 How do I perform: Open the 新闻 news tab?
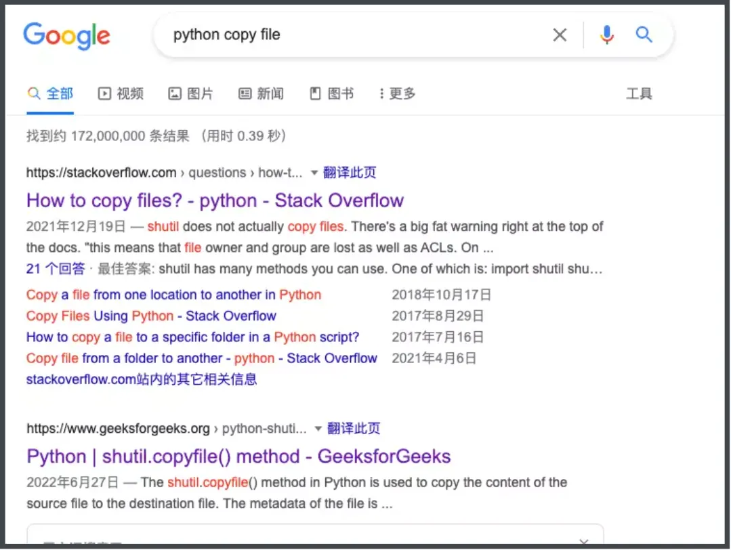[262, 93]
